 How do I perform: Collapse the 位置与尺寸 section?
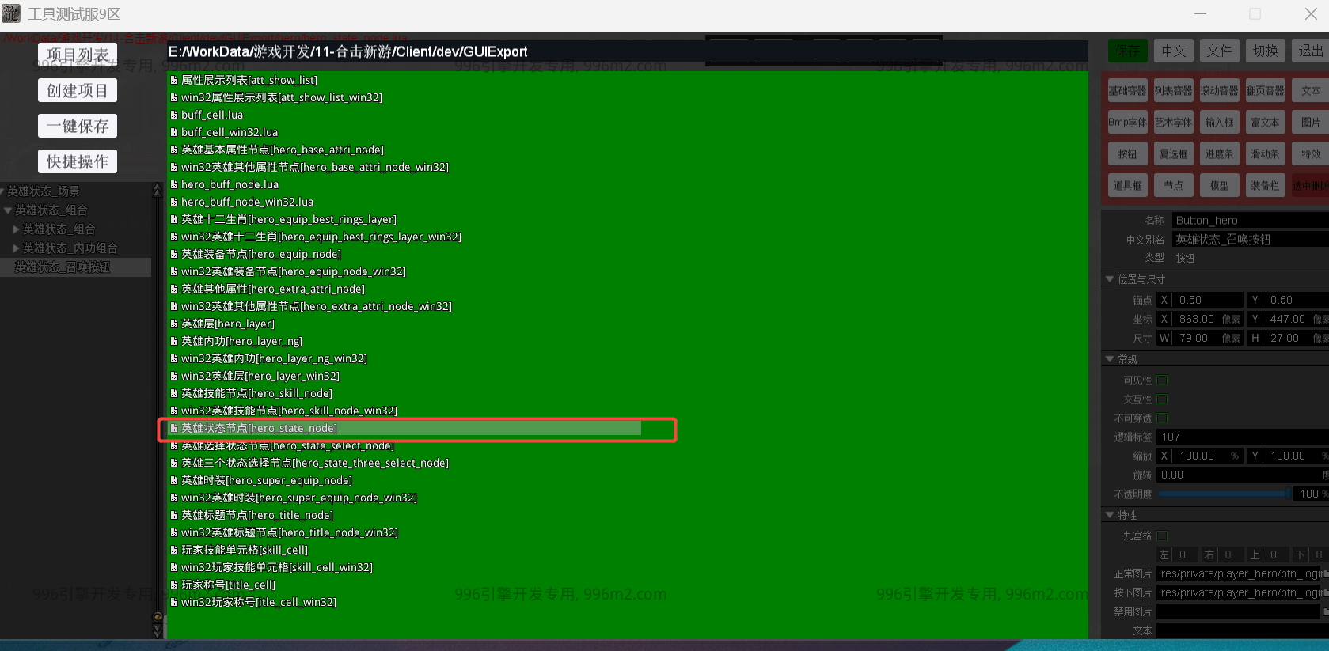(x=1110, y=279)
